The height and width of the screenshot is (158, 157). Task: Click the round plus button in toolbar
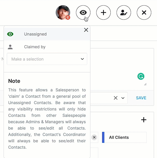(x=103, y=12)
